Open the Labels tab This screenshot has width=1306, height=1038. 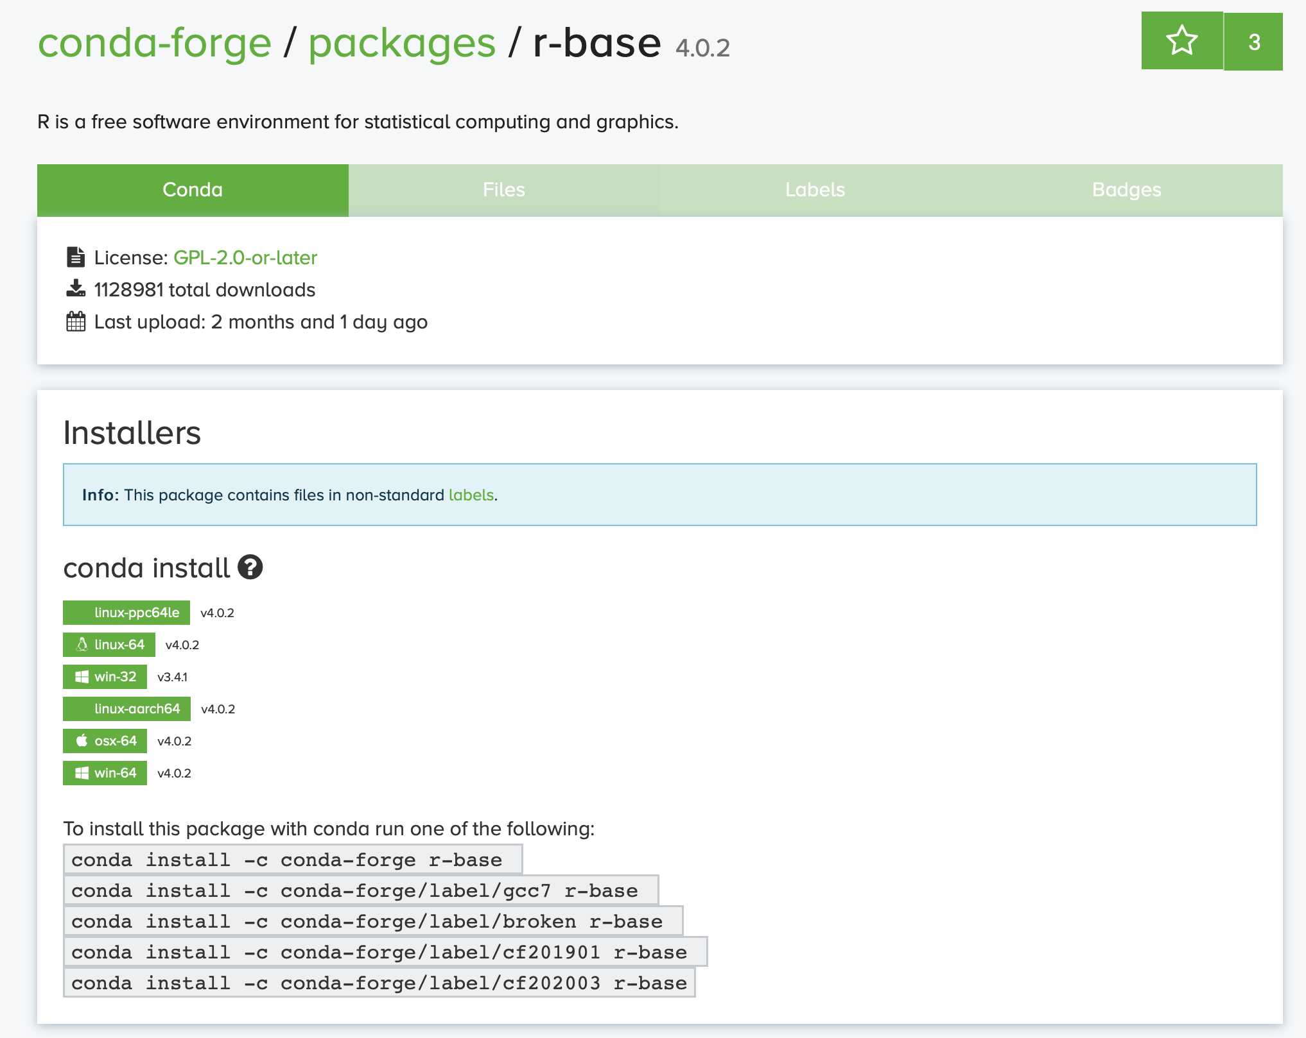815,190
